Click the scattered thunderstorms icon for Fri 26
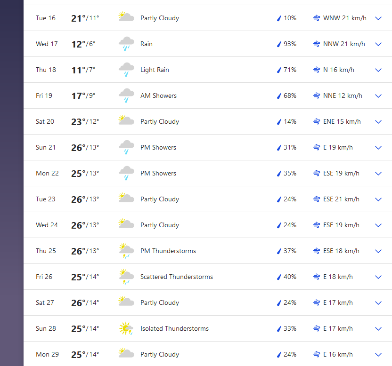The image size is (392, 366). tap(126, 277)
